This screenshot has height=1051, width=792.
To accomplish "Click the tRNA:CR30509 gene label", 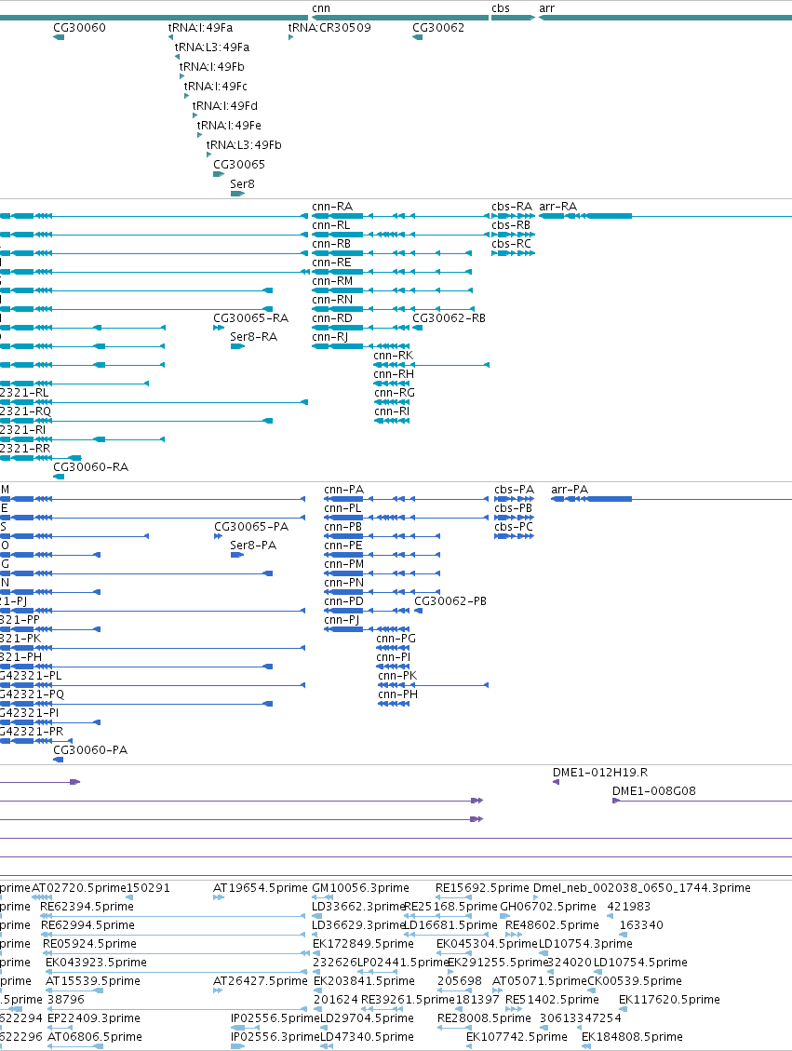I will click(329, 28).
